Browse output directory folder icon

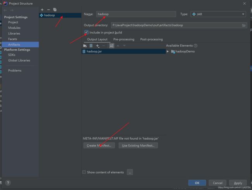coord(244,25)
